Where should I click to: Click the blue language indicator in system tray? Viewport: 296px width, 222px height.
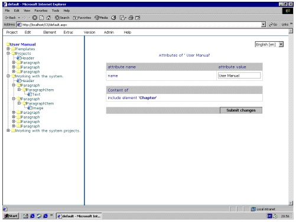coord(269,216)
